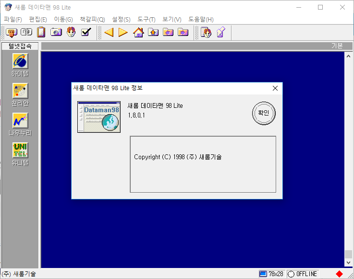Click the version text 1.8.0.1

coord(136,116)
